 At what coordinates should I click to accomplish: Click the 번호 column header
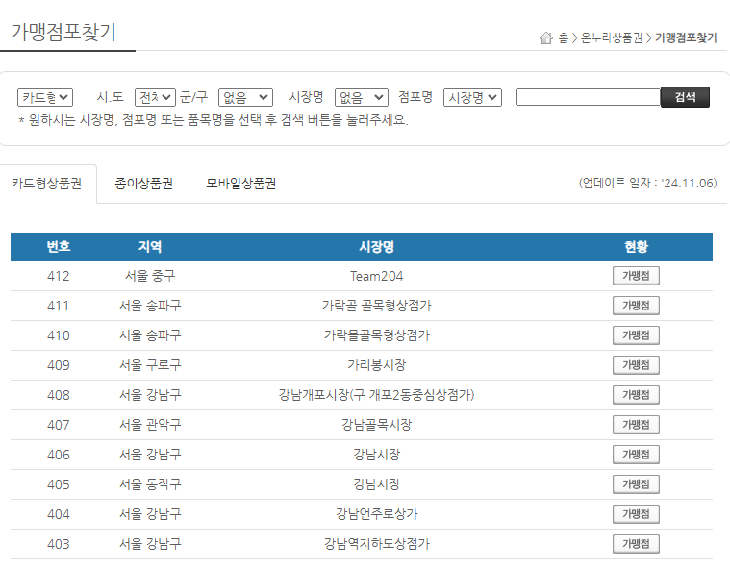59,247
